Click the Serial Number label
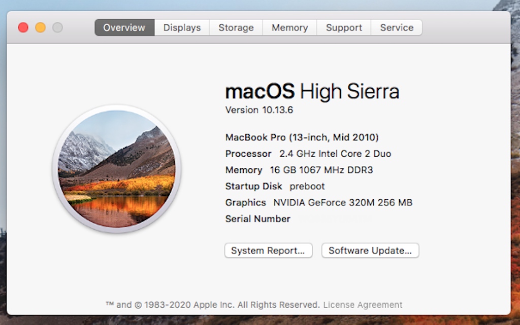This screenshot has width=520, height=325. coord(257,219)
